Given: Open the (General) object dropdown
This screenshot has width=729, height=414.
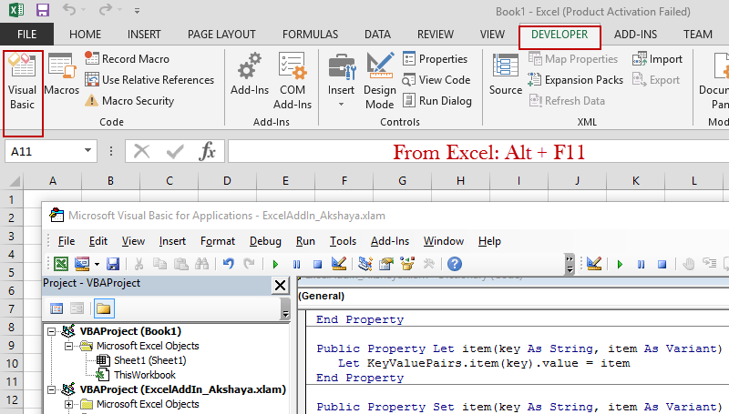Looking at the screenshot, I should [x=512, y=296].
